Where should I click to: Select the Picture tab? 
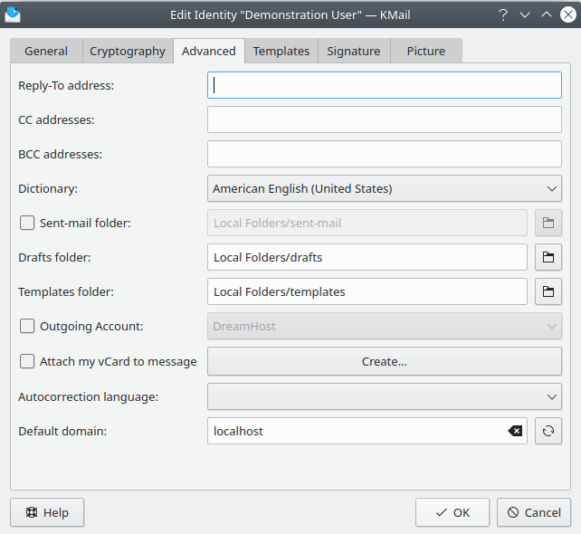pos(426,52)
